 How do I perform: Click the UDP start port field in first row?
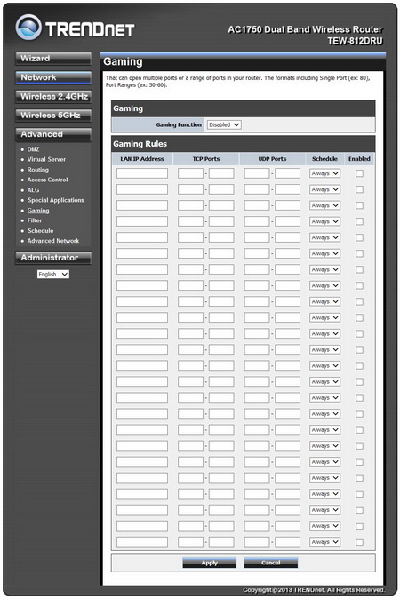pos(257,173)
